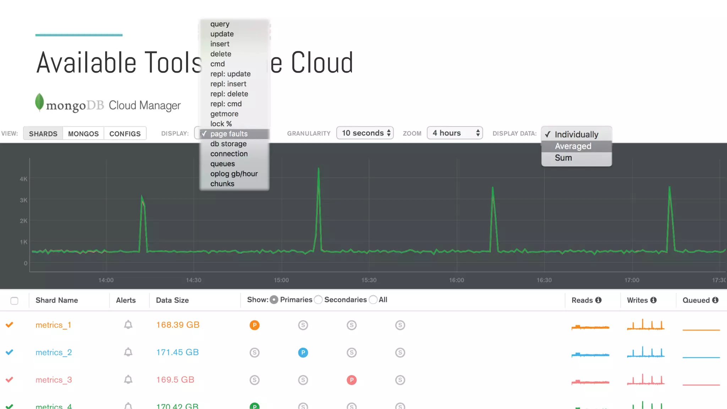Viewport: 727px width, 409px height.
Task: Click the last secondary node icon of metrics_3
Action: click(x=400, y=380)
